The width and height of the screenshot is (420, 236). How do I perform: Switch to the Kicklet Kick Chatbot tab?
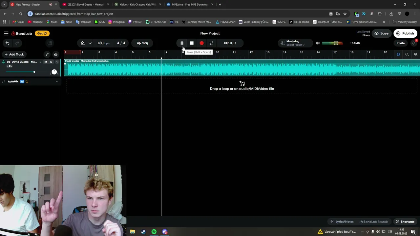tap(138, 5)
